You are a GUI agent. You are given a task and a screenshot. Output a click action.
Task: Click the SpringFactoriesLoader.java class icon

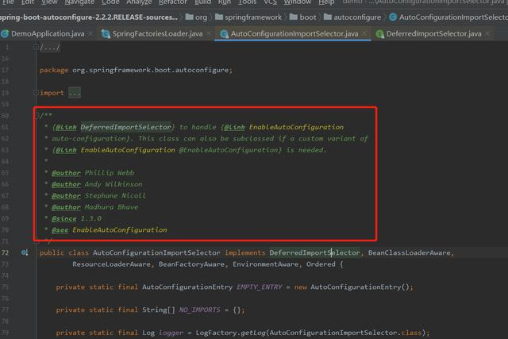coord(106,33)
